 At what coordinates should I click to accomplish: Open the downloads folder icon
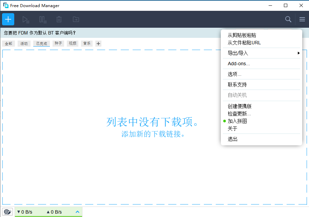76,19
